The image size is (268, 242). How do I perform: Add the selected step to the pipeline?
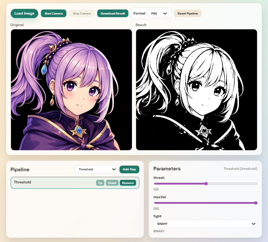click(x=129, y=169)
